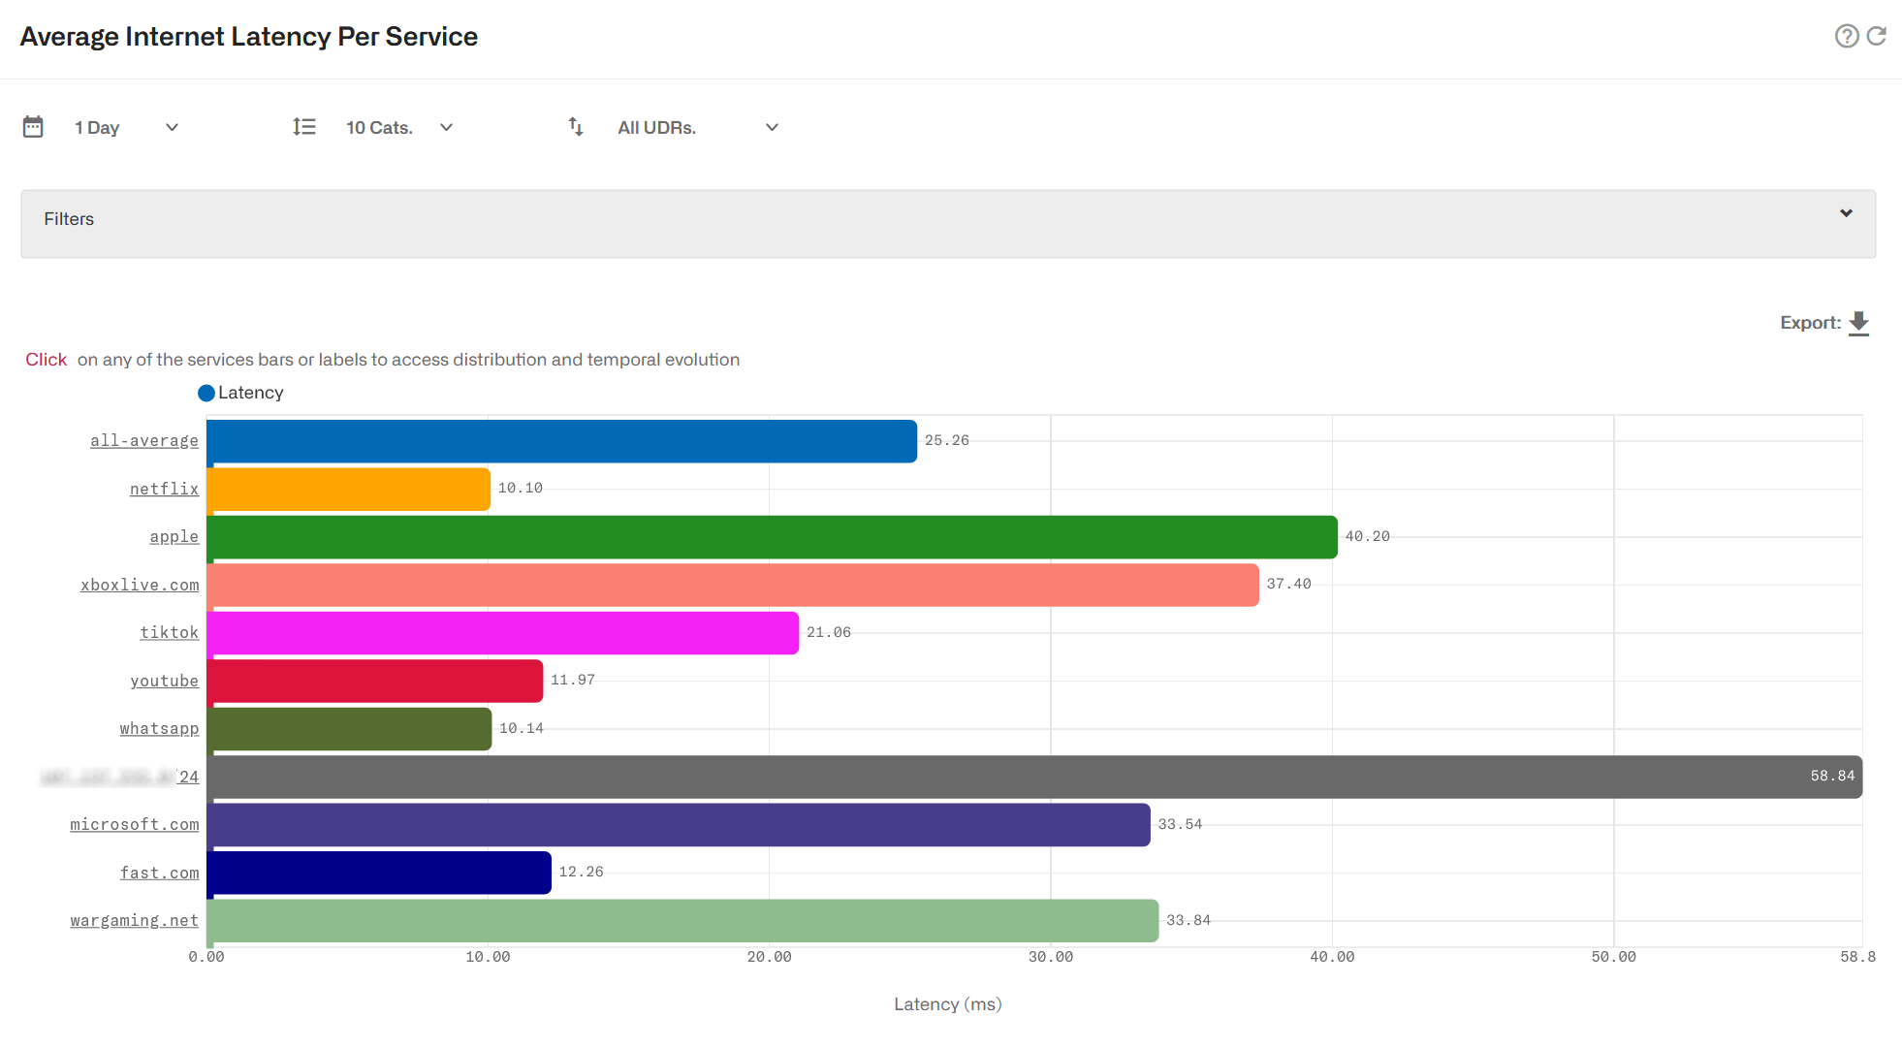The height and width of the screenshot is (1049, 1902).
Task: Click the sort arrows icon beside All UDRs
Action: pyautogui.click(x=576, y=127)
